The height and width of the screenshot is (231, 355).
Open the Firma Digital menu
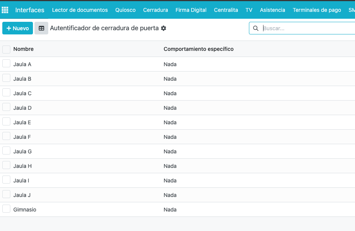pyautogui.click(x=191, y=10)
